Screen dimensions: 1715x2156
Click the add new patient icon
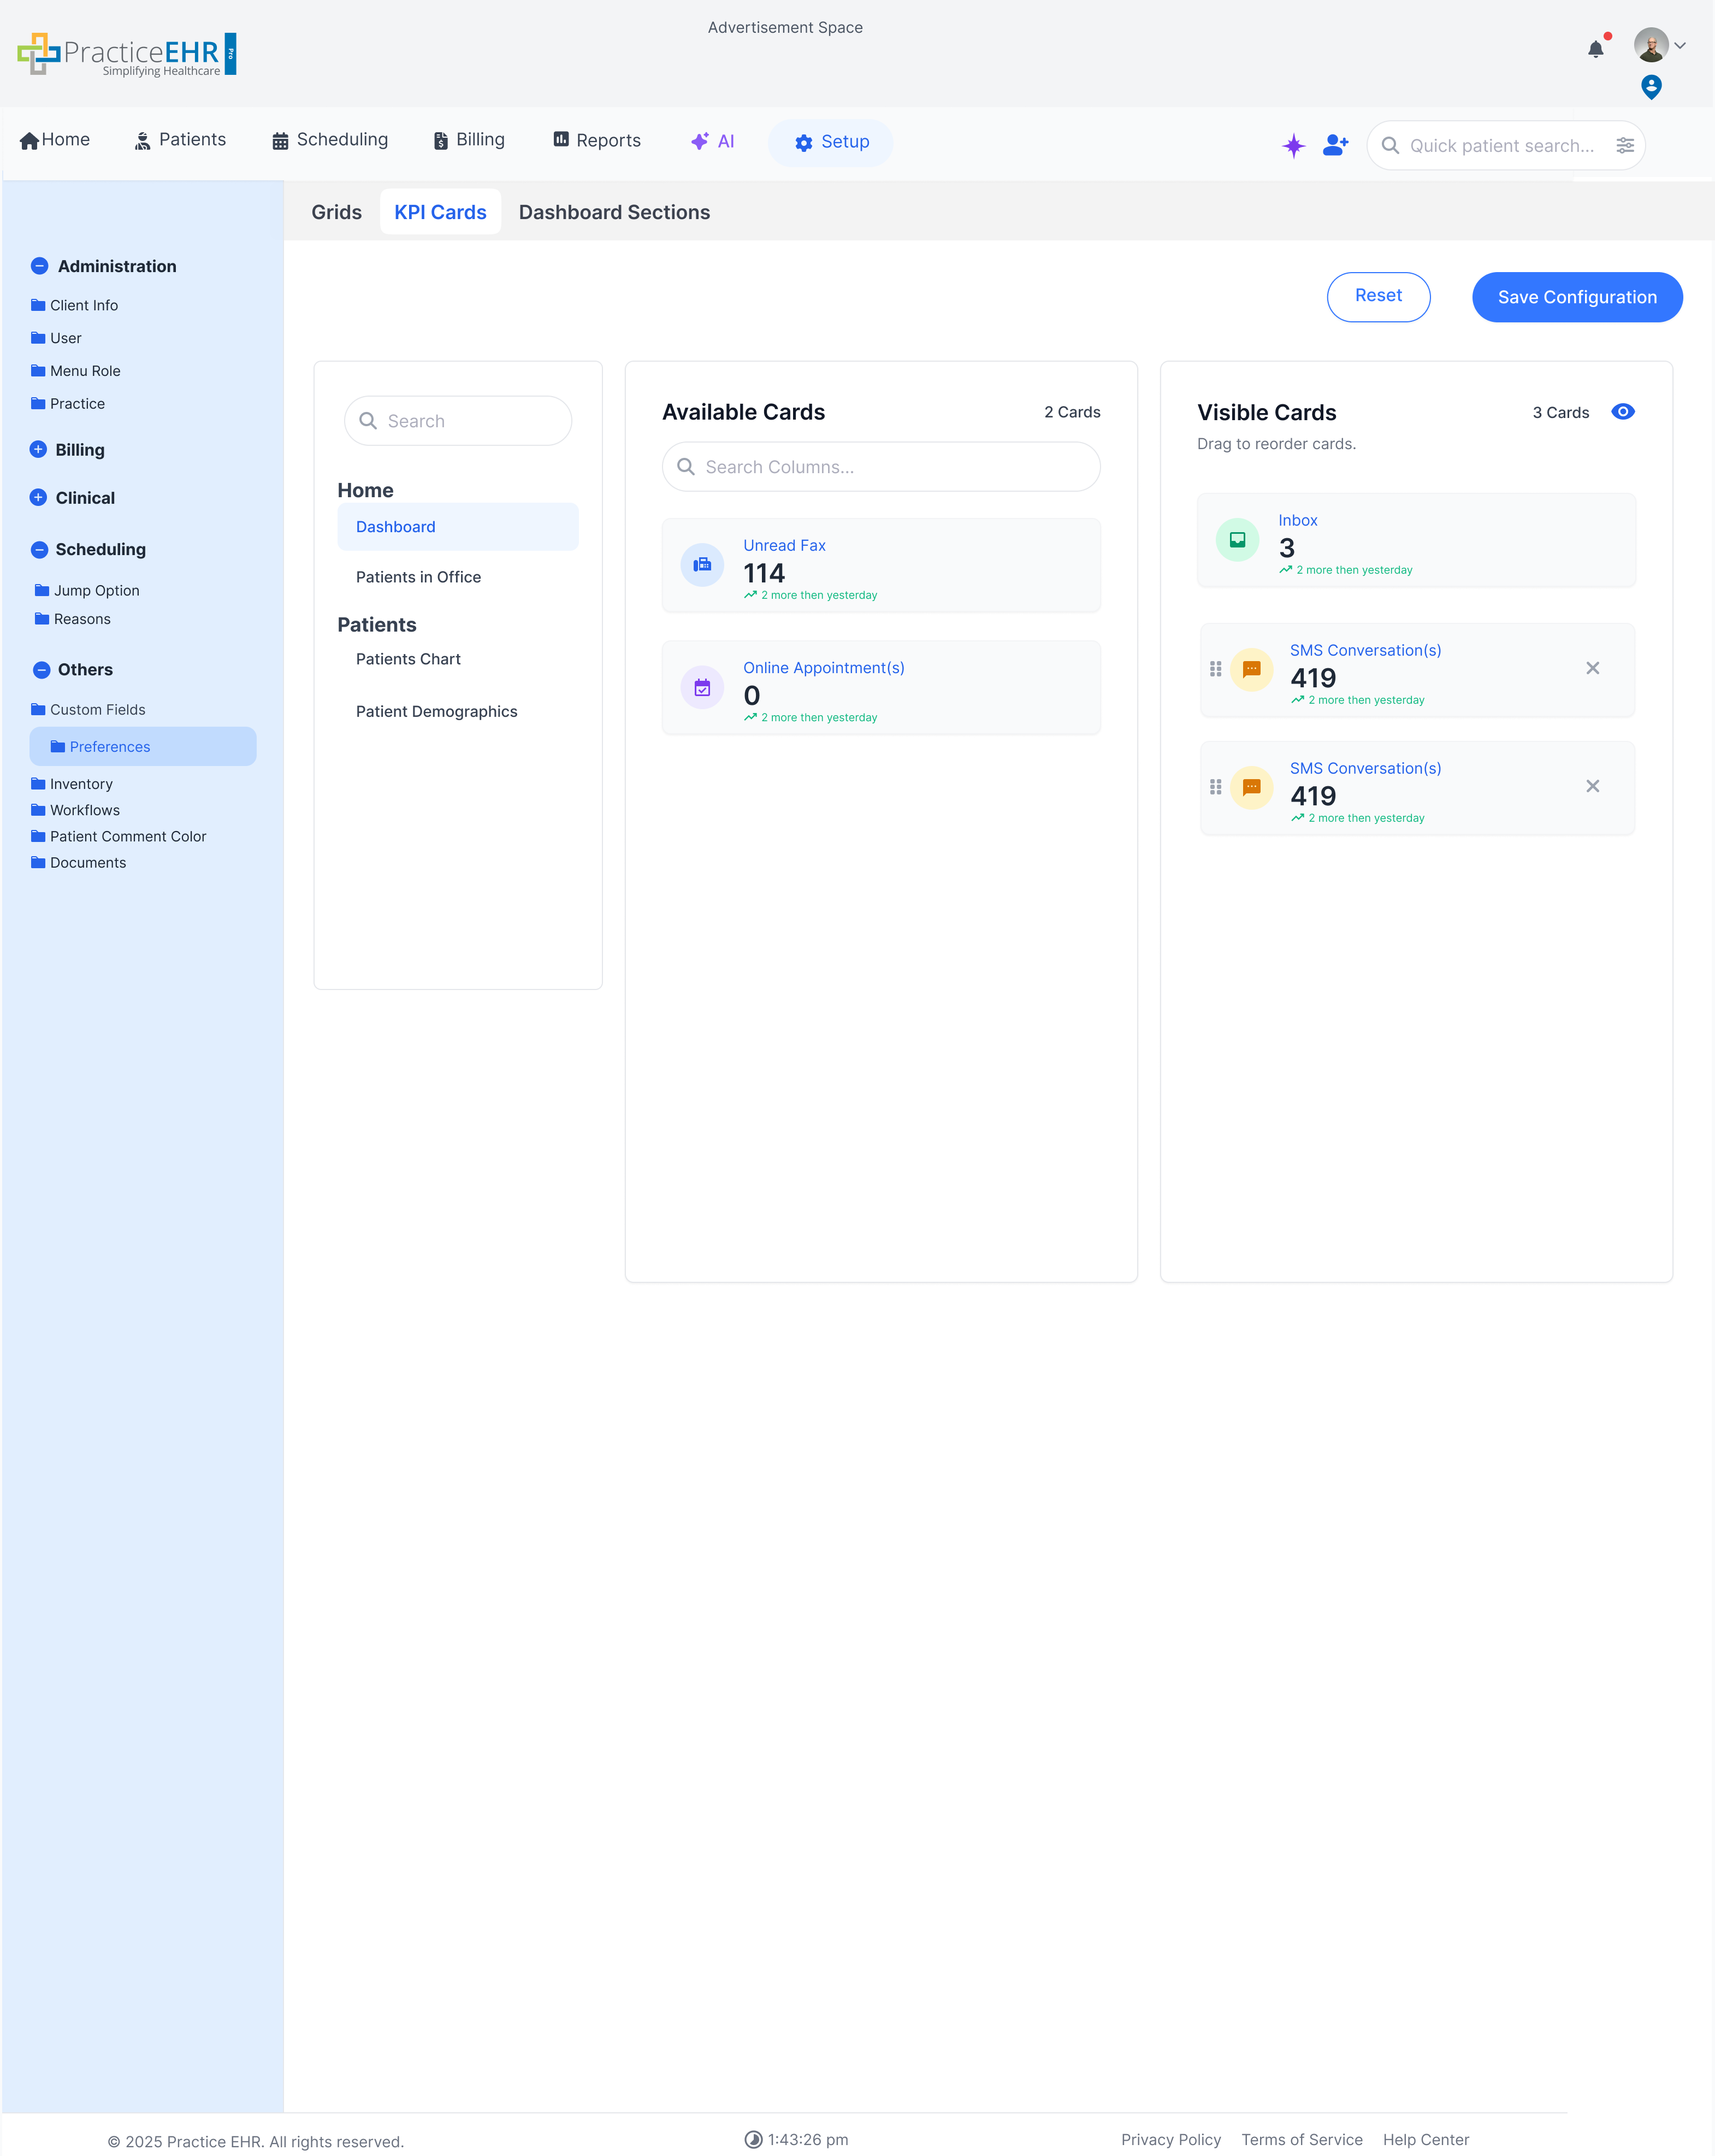coord(1335,145)
